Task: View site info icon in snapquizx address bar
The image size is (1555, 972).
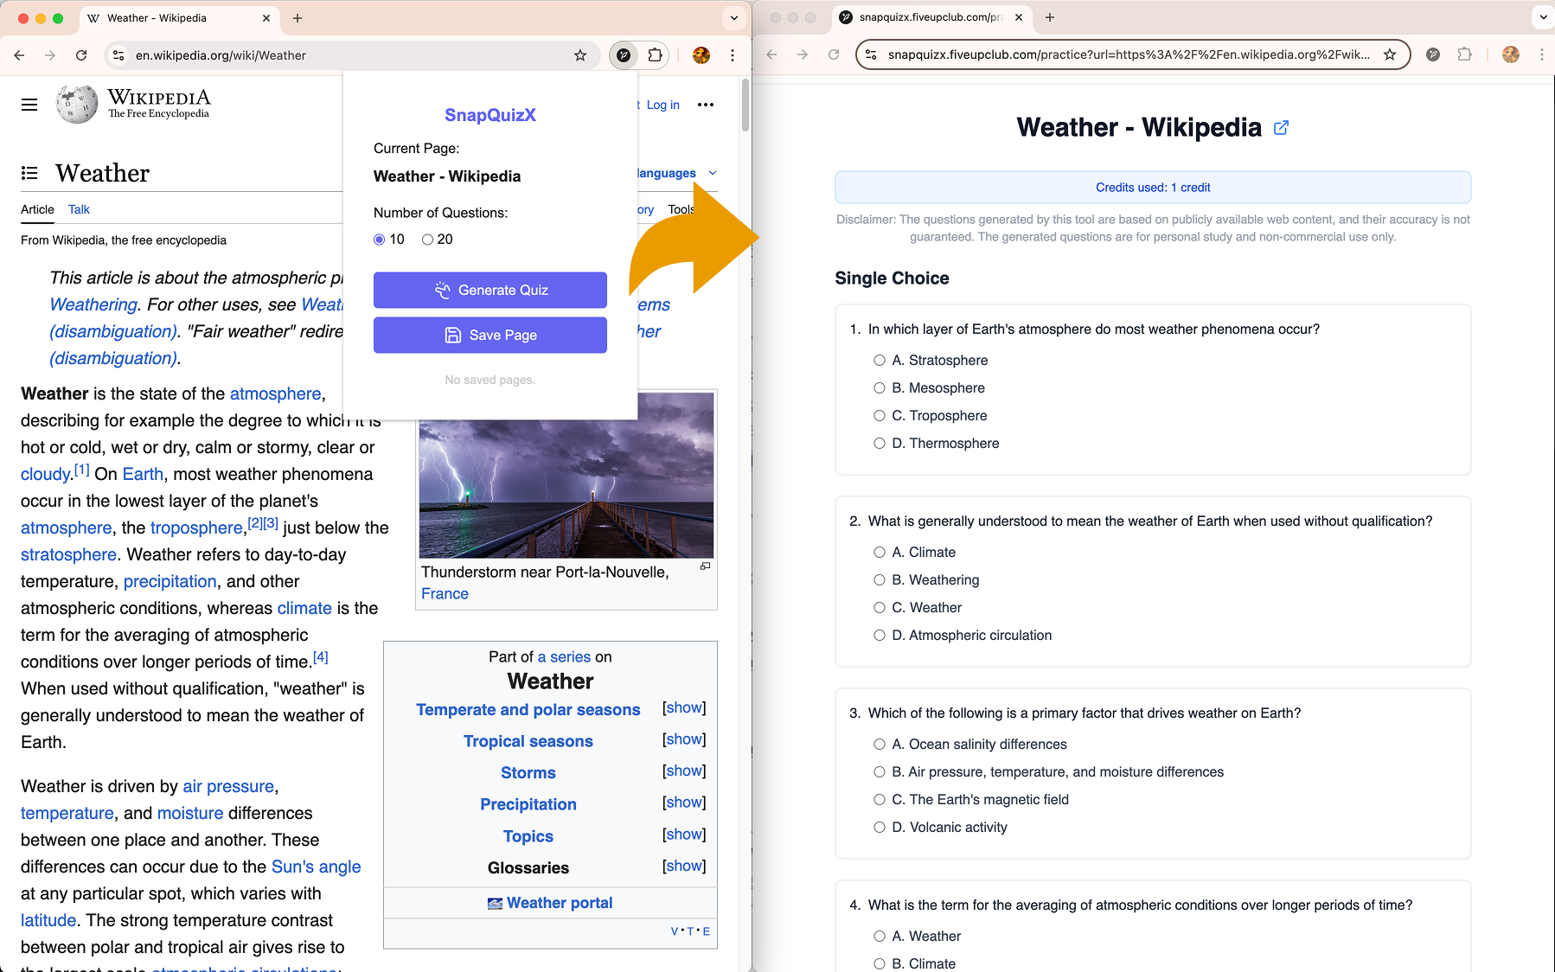Action: coord(871,54)
